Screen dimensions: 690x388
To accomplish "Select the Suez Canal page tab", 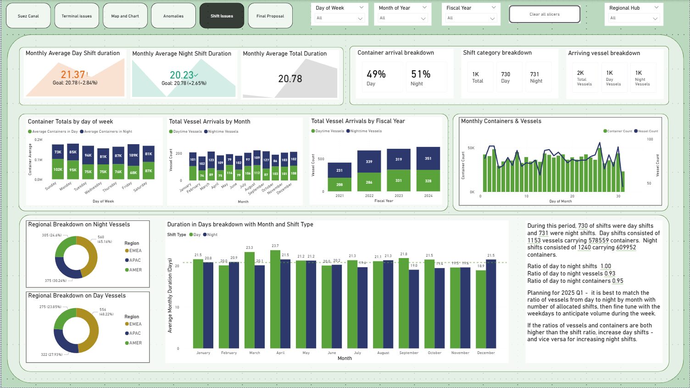I will tap(28, 16).
